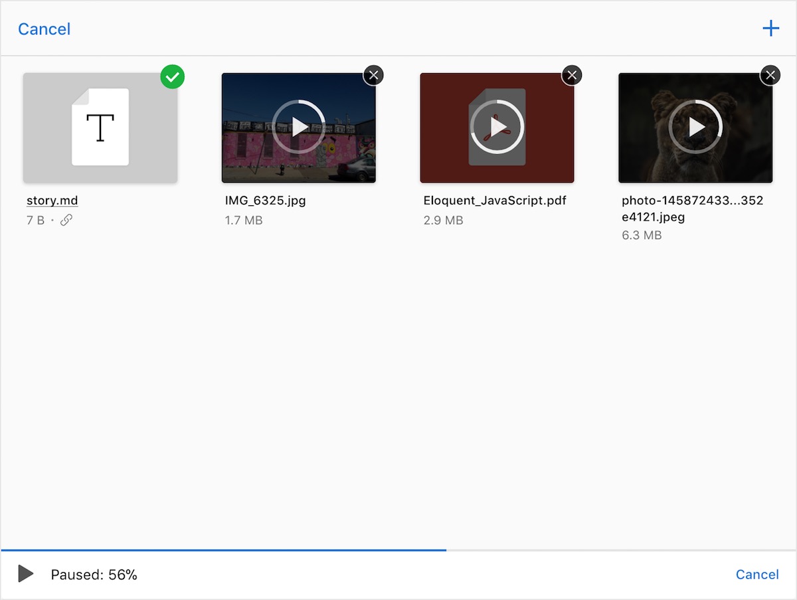This screenshot has width=797, height=600.
Task: Resume Eloquent_JavaScript.pdf upload play circle
Action: coord(497,127)
